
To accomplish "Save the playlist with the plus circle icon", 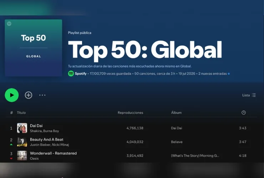I will click(x=29, y=95).
